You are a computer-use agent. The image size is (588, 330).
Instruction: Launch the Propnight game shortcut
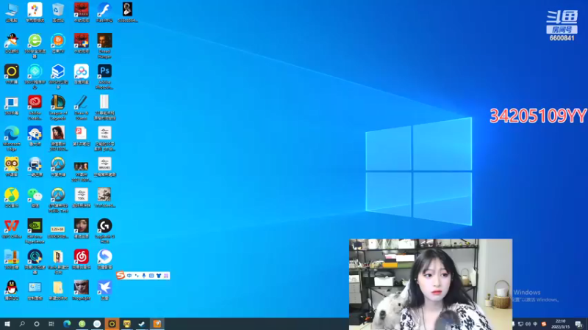pyautogui.click(x=81, y=290)
